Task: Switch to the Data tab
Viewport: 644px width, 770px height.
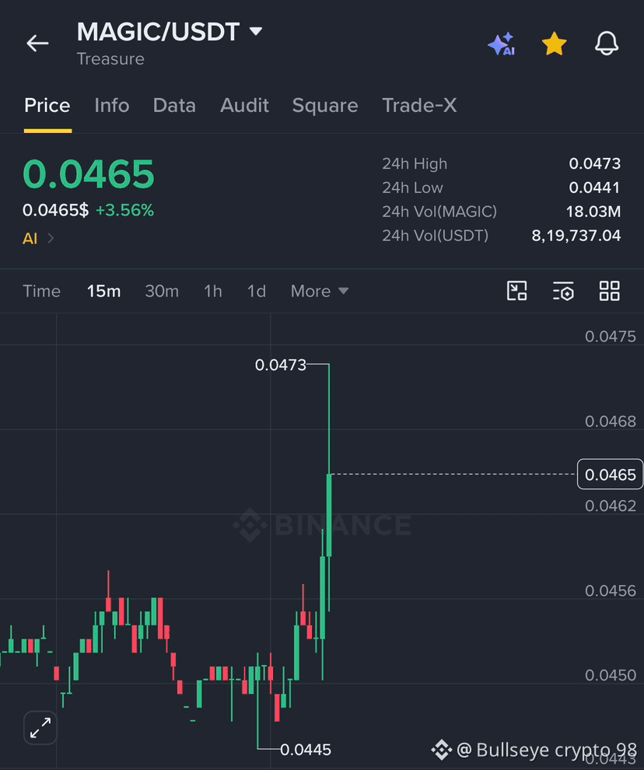Action: click(174, 105)
